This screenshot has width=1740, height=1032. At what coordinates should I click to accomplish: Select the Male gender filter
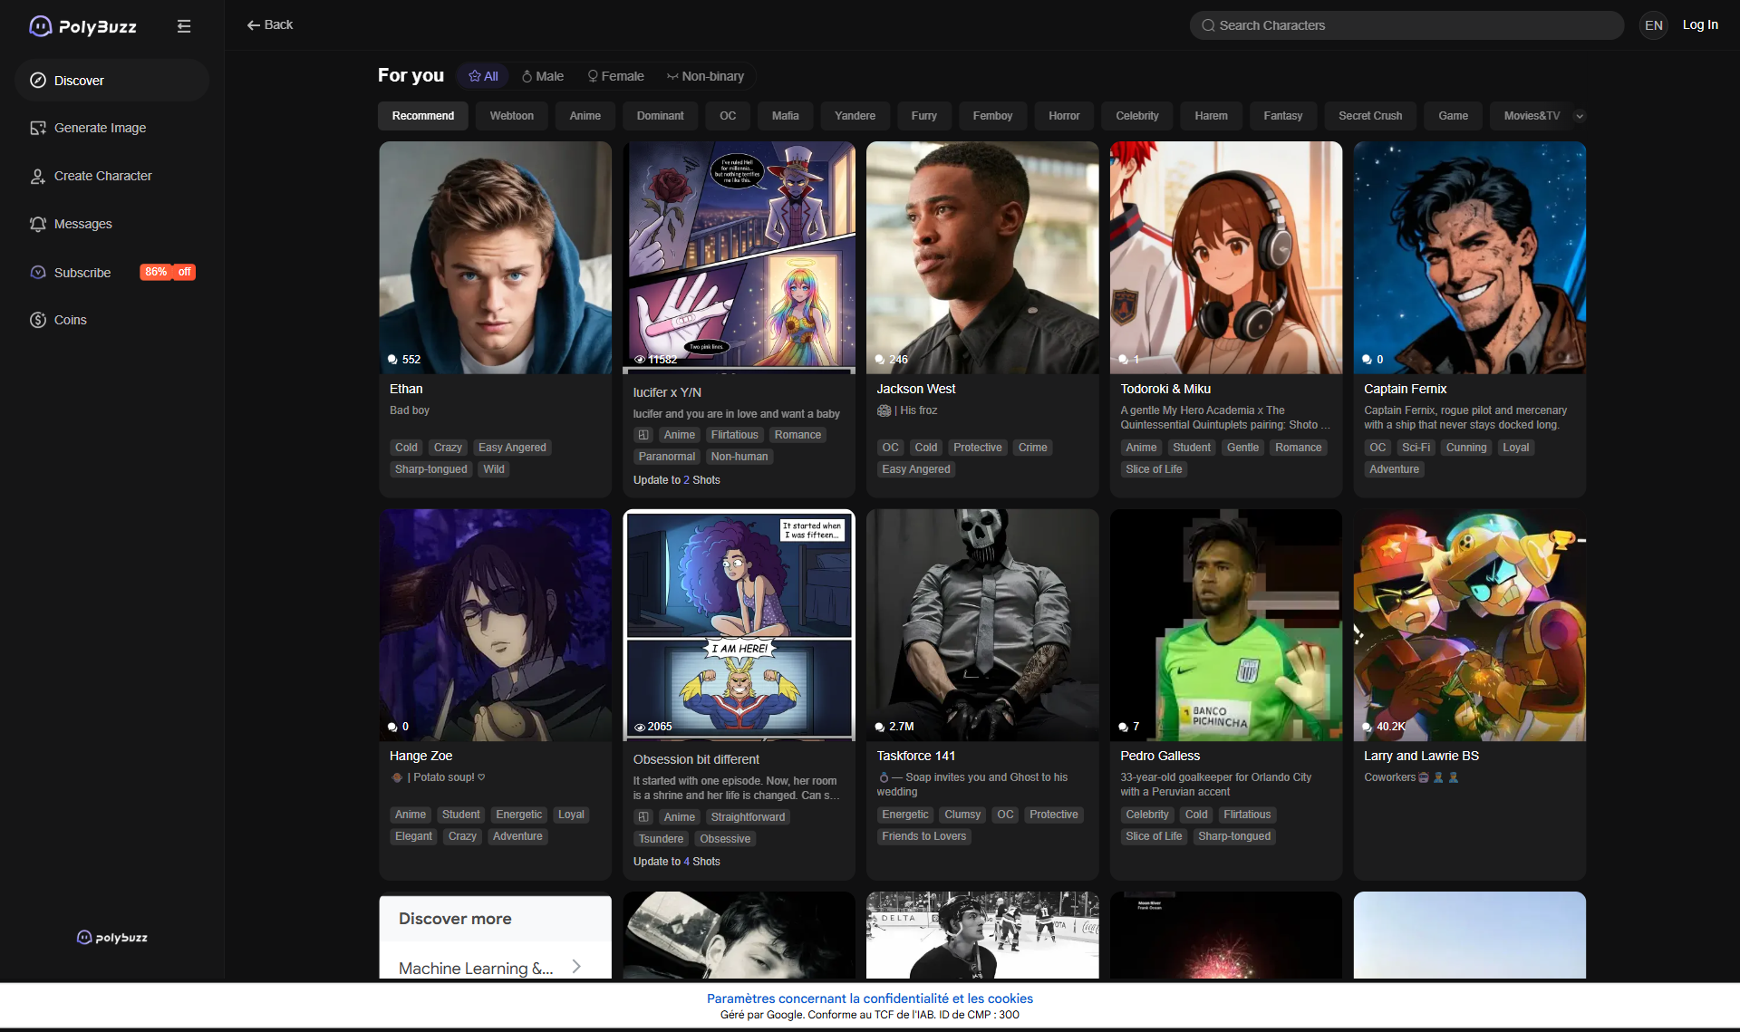(543, 76)
